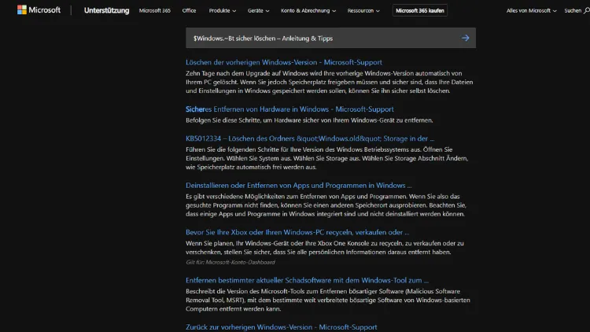Image resolution: width=590 pixels, height=332 pixels.
Task: Open the Microsoft 365 nav item
Action: pyautogui.click(x=155, y=10)
